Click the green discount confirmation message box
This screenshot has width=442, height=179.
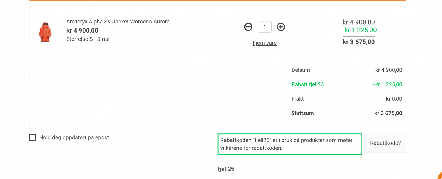290,144
